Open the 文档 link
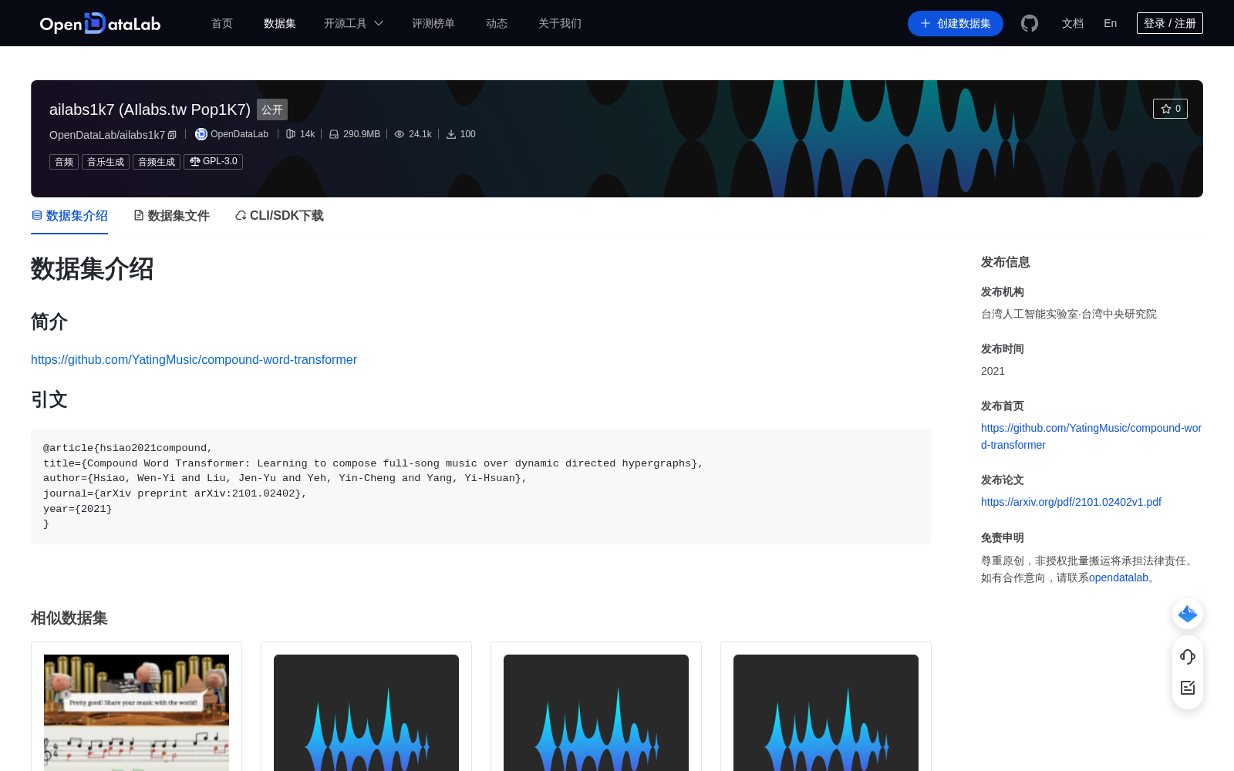1234x771 pixels. click(1072, 23)
